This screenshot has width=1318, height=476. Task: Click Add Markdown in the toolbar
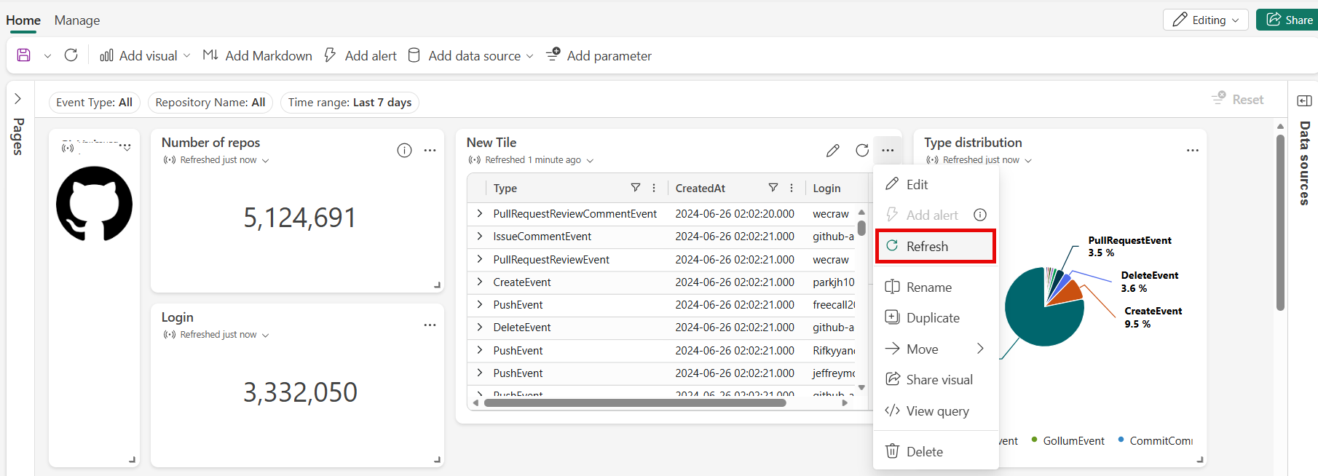coord(257,55)
